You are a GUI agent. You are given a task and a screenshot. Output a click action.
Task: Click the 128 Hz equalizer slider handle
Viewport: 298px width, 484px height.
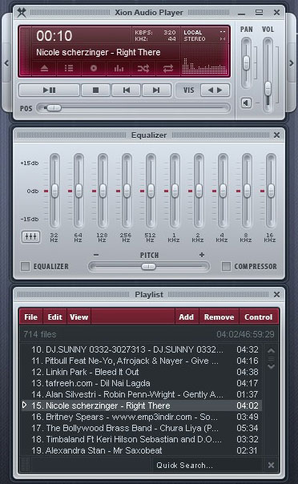tap(103, 191)
